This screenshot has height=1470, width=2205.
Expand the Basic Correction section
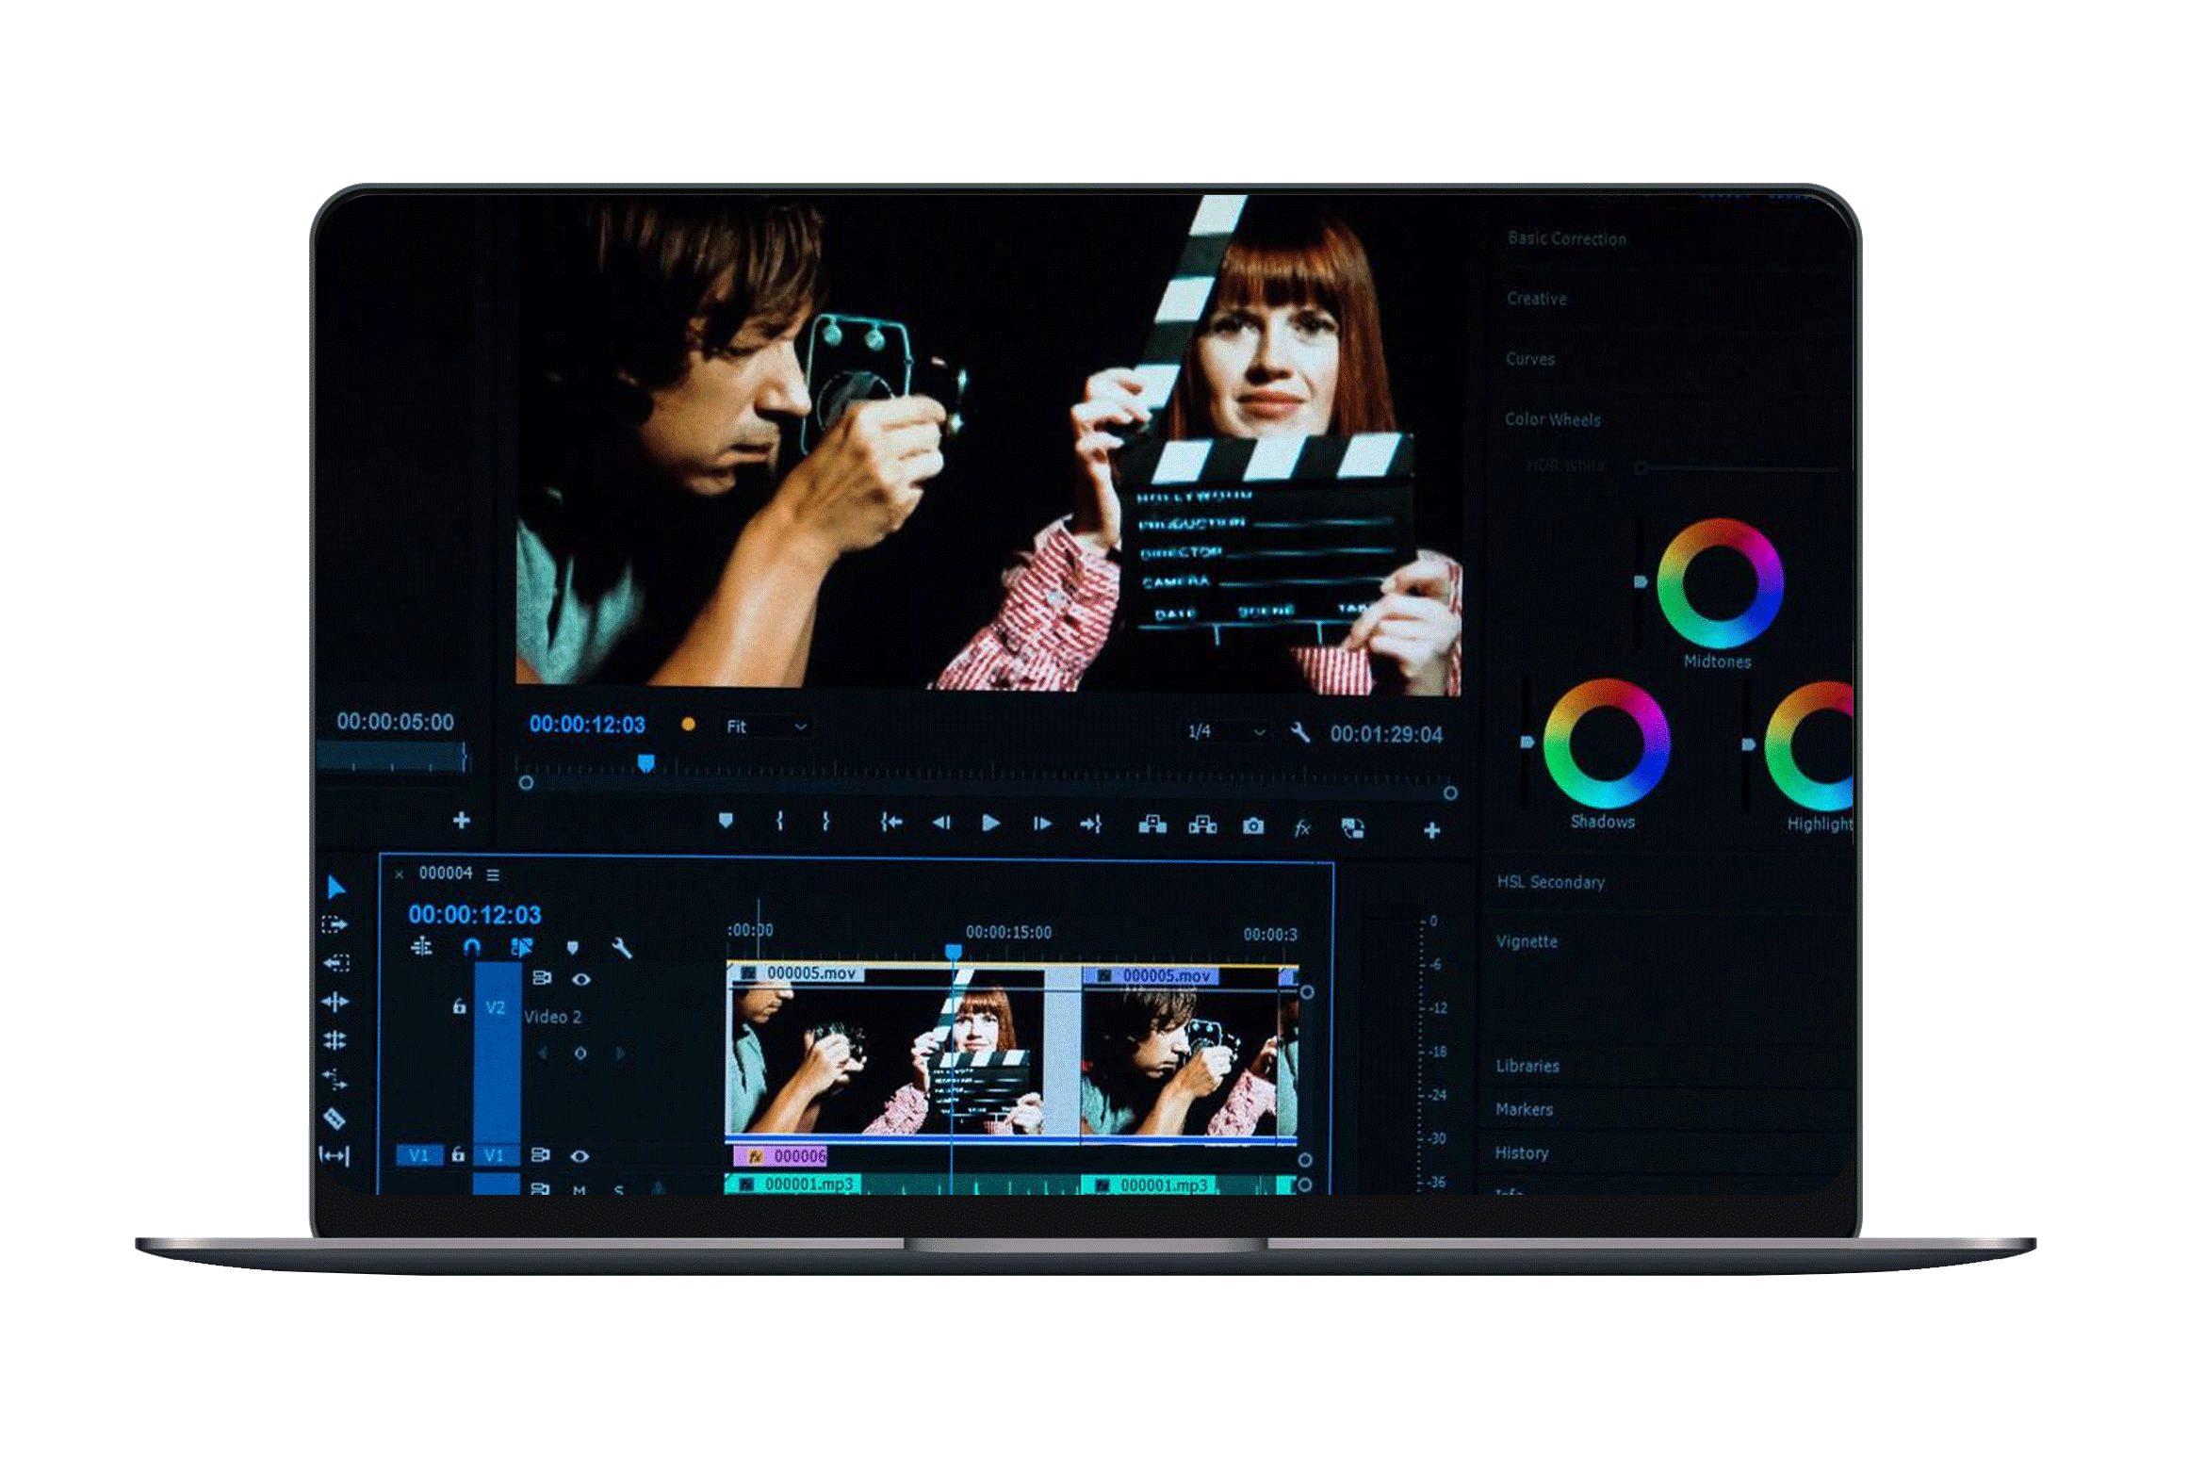pyautogui.click(x=1566, y=239)
